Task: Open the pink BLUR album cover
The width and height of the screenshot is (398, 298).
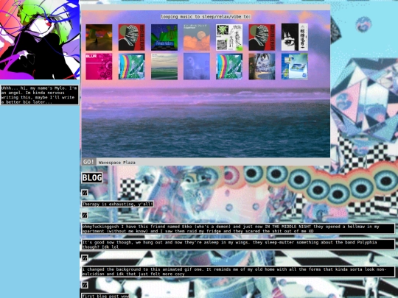Action: point(99,66)
